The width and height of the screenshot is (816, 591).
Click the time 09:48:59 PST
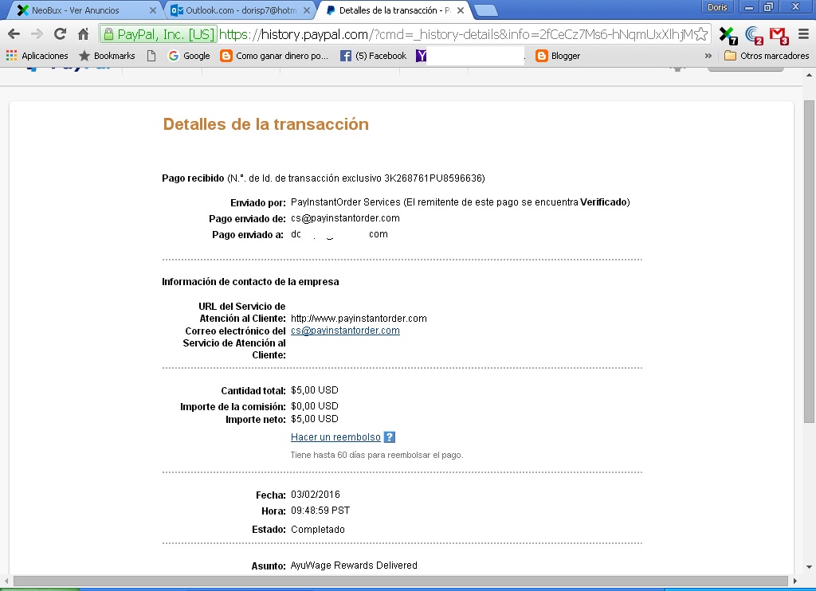click(320, 511)
